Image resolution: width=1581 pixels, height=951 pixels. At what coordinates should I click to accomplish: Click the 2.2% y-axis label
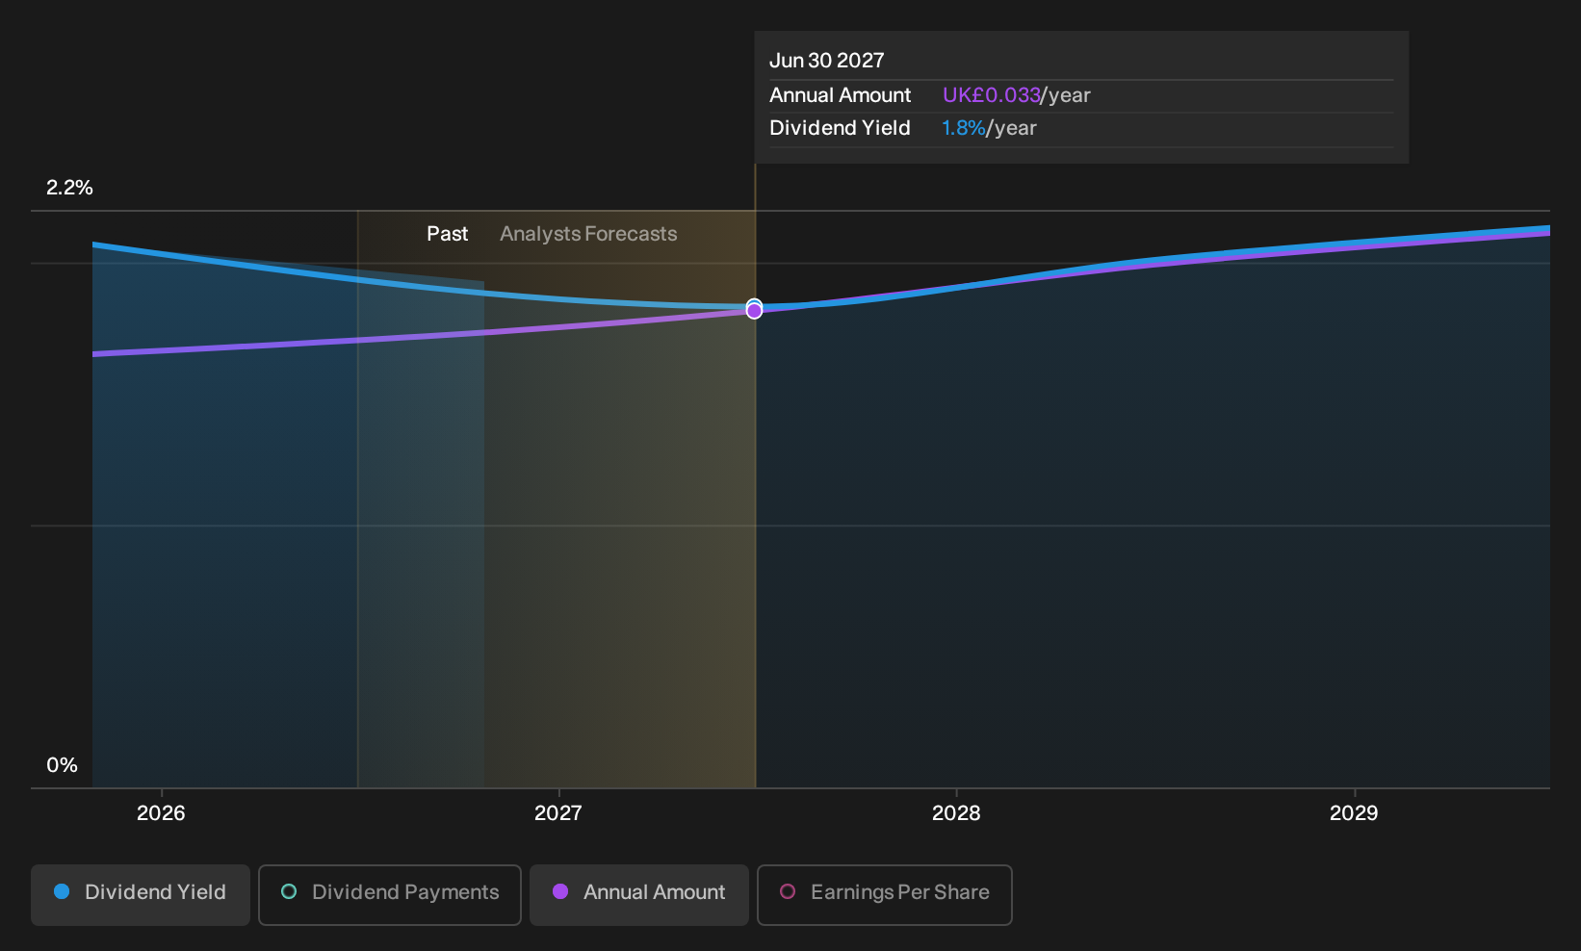coord(69,188)
